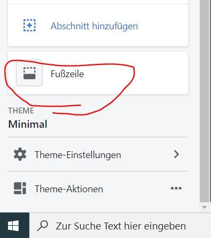Screen dimensions: 211x238
Task: Expand Theme-Einstellungen via chevron arrow
Action: coord(176,154)
